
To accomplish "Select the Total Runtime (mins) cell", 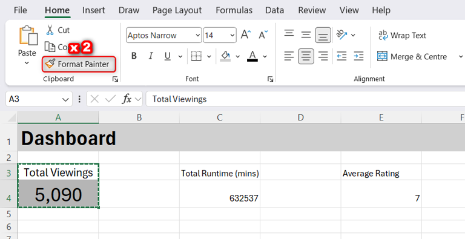I will [220, 172].
